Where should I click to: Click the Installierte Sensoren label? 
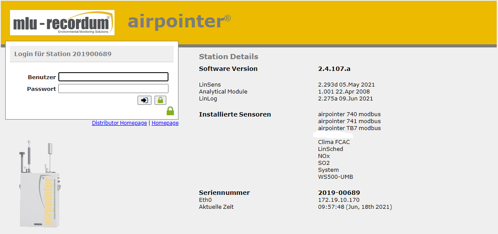click(x=235, y=114)
